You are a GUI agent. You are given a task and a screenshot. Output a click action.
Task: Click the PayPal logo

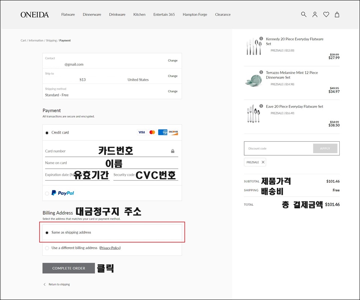[63, 193]
